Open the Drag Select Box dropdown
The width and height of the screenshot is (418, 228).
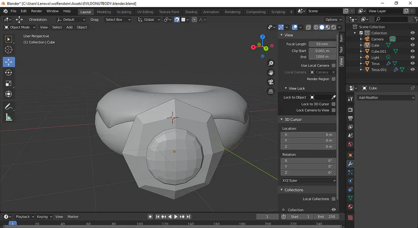click(118, 20)
